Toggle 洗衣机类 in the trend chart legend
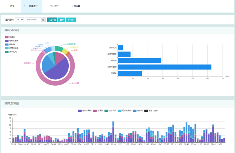This screenshot has height=153, width=235. (111, 111)
